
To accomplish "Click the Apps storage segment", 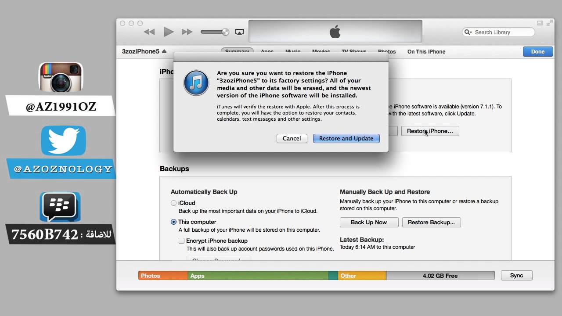I will pyautogui.click(x=258, y=276).
